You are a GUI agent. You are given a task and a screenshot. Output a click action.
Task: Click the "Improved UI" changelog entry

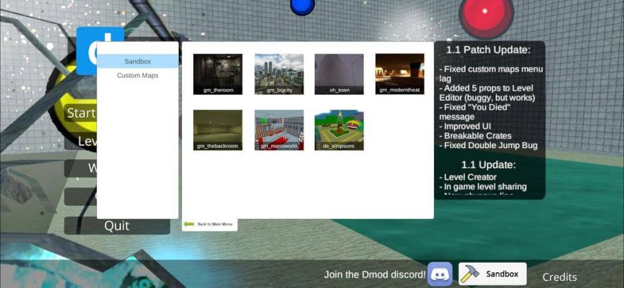coord(465,126)
